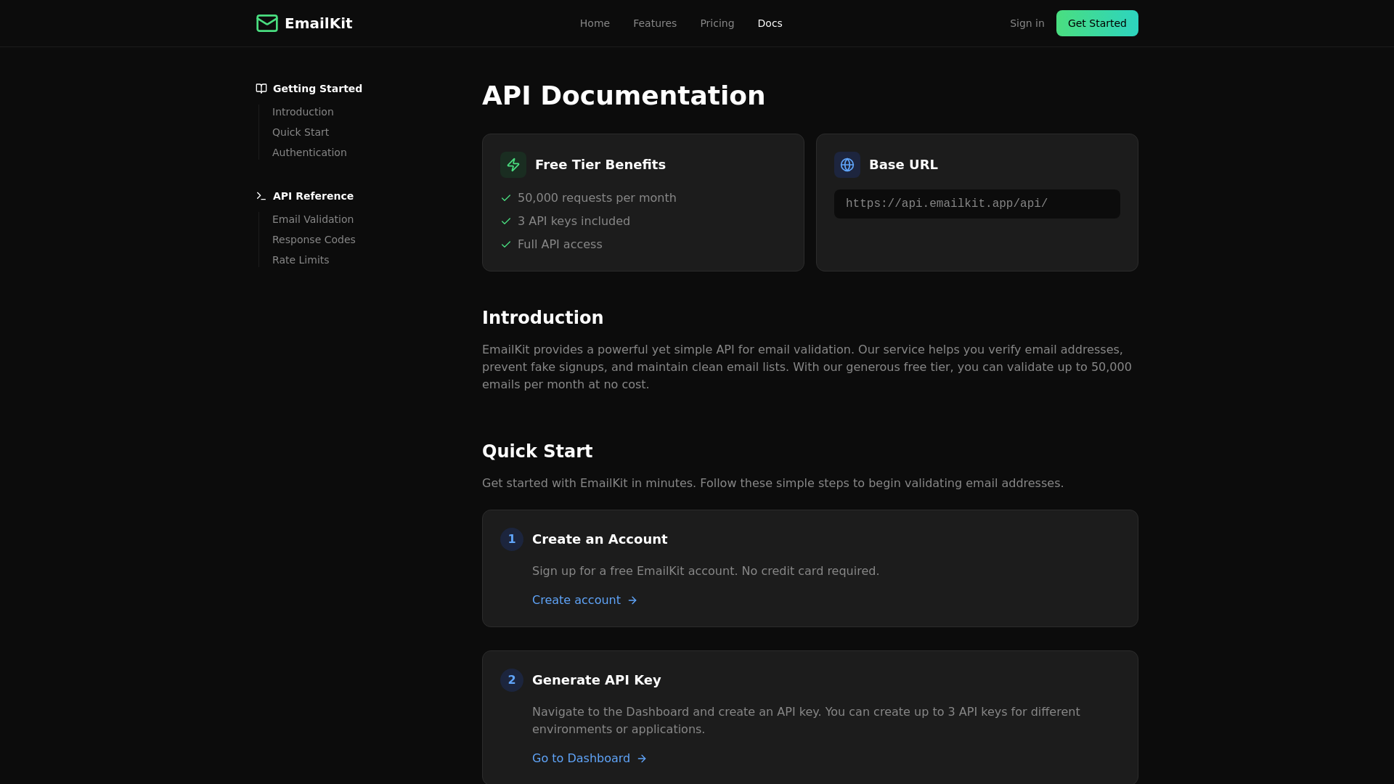
Task: Click the API Documentation page title
Action: 624,96
